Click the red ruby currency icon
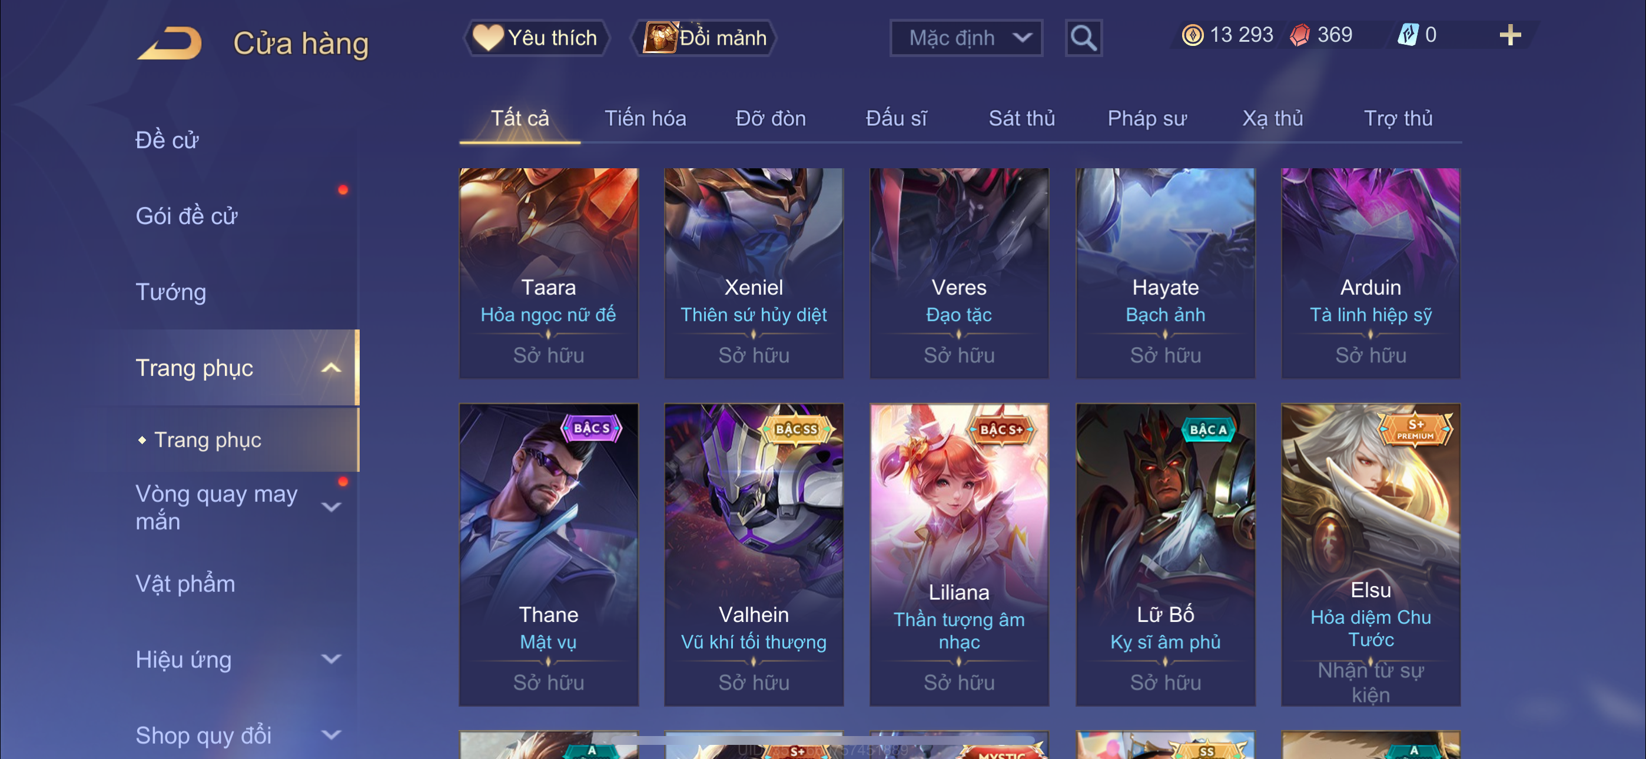The width and height of the screenshot is (1646, 759). click(x=1300, y=35)
